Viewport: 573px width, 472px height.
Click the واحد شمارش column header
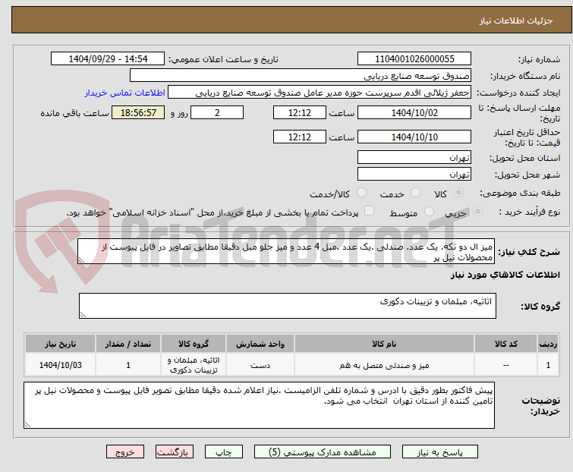[x=260, y=344]
